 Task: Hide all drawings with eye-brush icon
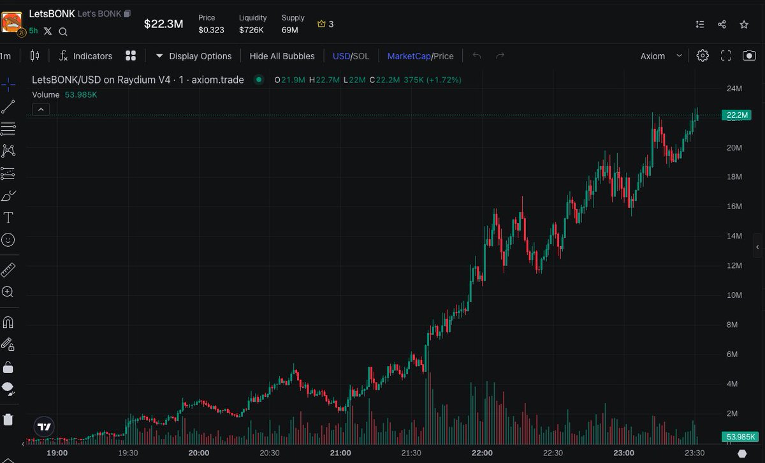8,389
